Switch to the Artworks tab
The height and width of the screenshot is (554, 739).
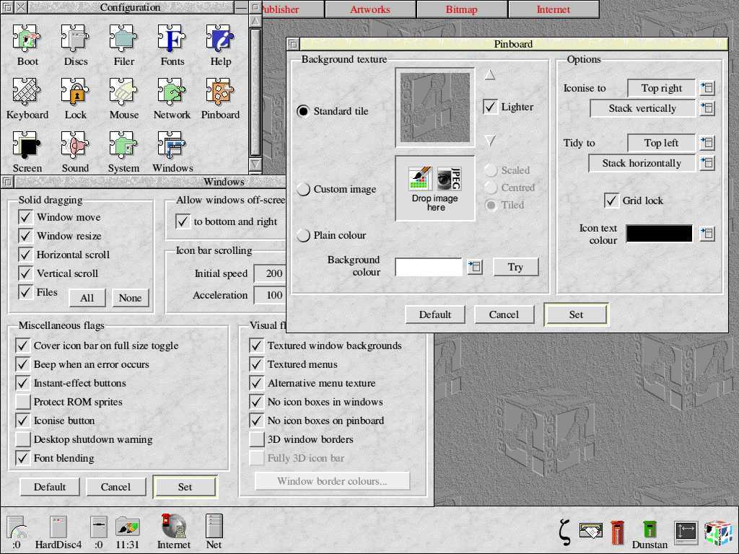click(369, 9)
